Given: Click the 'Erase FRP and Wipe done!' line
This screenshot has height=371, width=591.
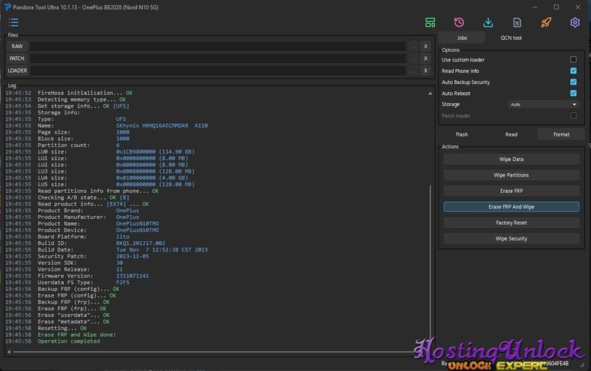Looking at the screenshot, I should pyautogui.click(x=76, y=335).
